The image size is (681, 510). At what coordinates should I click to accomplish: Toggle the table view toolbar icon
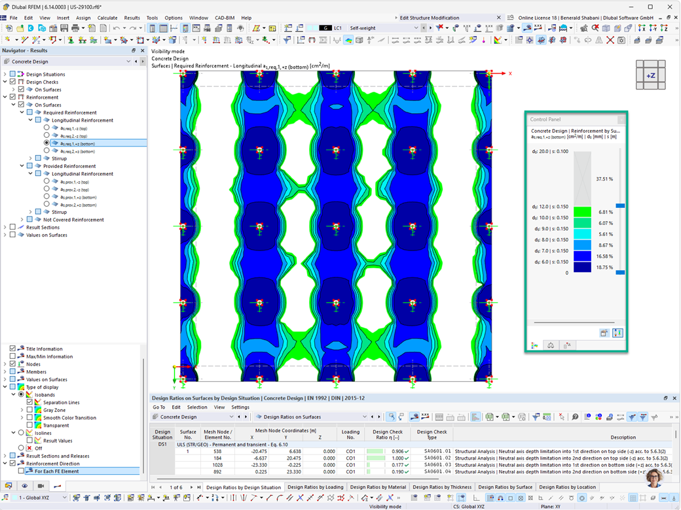coord(163,28)
